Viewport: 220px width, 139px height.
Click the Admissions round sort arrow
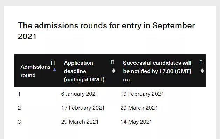pos(54,69)
